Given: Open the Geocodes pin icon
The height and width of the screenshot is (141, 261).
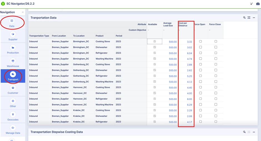Looking at the screenshot, I should click(13, 114).
